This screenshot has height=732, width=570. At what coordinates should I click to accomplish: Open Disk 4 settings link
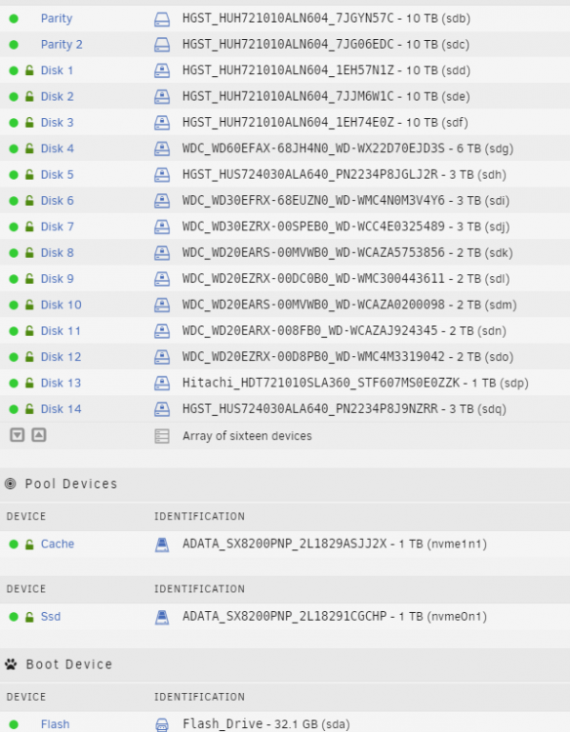coord(58,149)
